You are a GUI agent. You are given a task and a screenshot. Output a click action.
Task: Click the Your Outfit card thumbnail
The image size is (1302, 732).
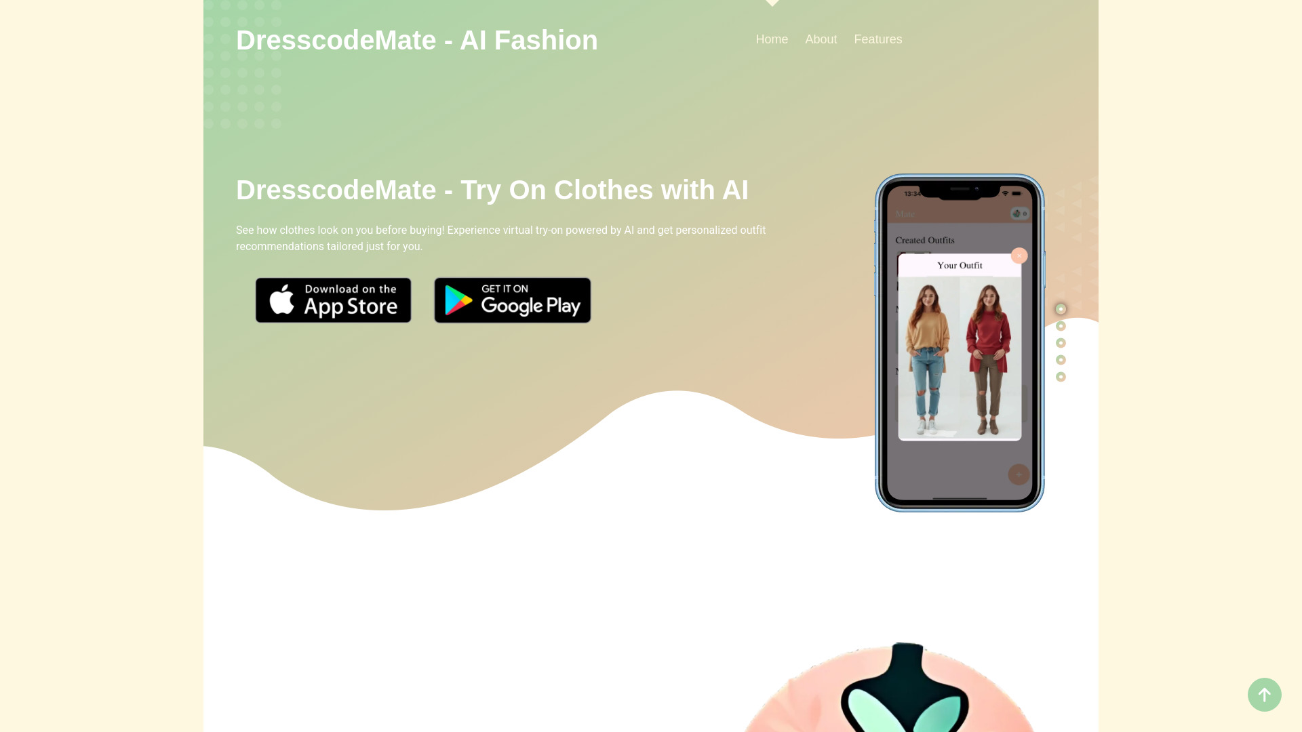tap(960, 348)
